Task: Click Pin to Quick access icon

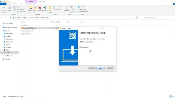Action: click(4, 8)
